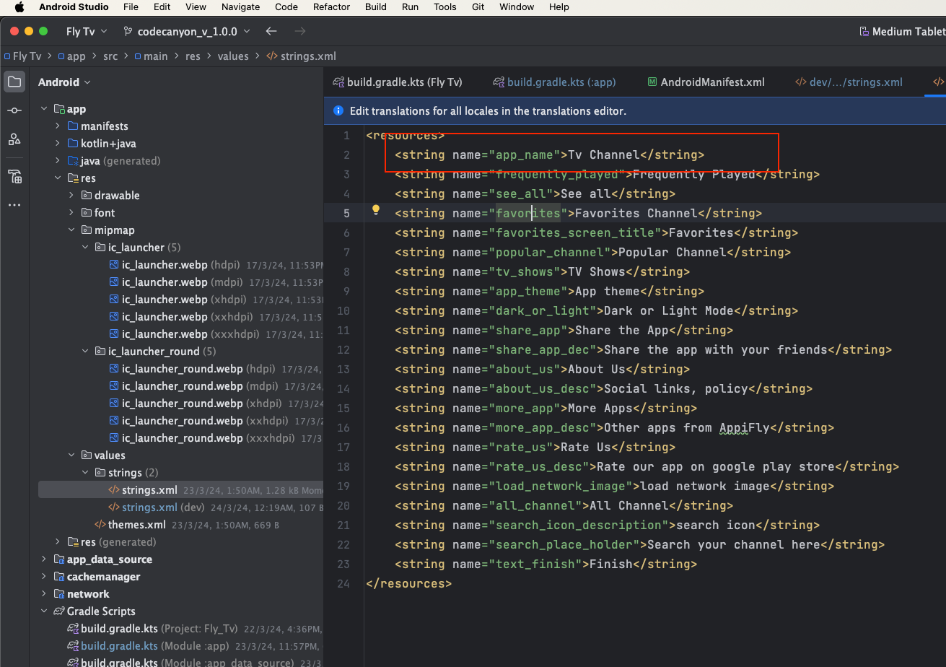This screenshot has height=667, width=946.
Task: Select the Medium Tablet device selector
Action: [x=902, y=31]
